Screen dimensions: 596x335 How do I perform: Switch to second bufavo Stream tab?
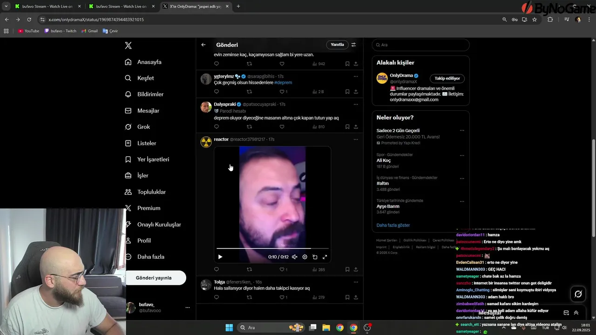pyautogui.click(x=121, y=7)
